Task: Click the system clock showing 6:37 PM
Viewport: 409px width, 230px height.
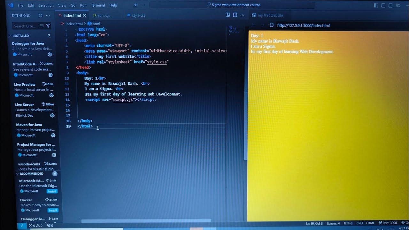Action: pyautogui.click(x=404, y=228)
